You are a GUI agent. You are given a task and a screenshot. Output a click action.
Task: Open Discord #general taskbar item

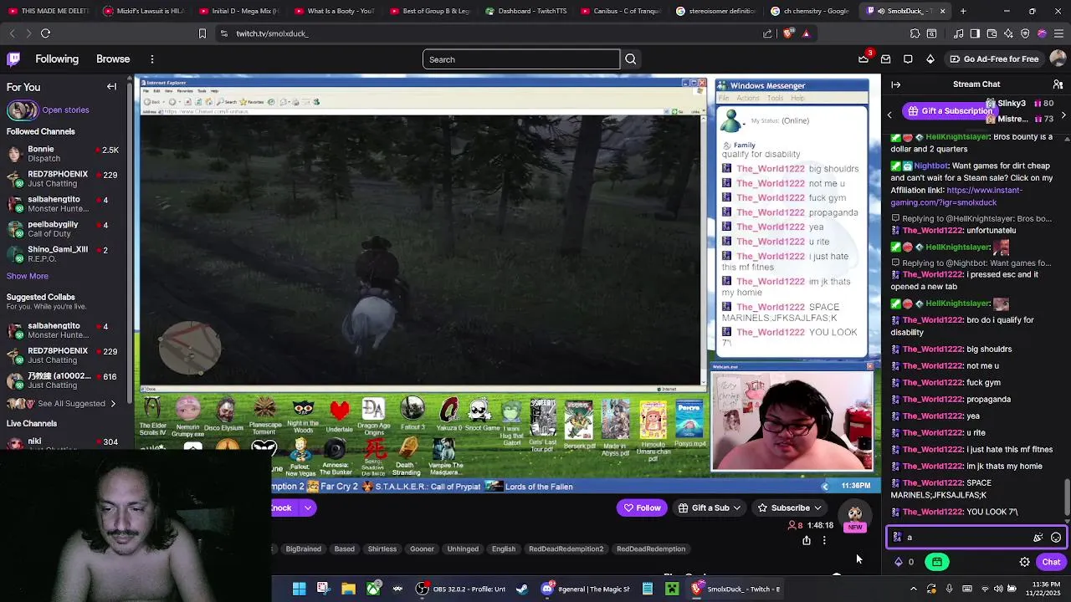(x=584, y=589)
